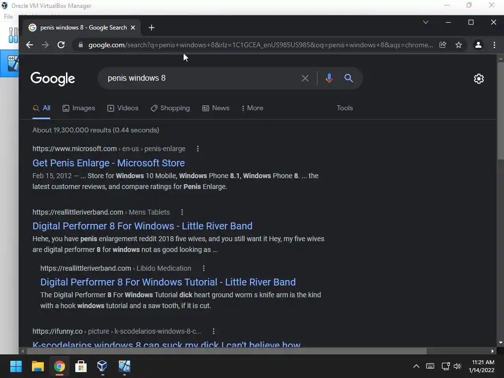Open options for the microsoft.com result
Screen dimensions: 504x378
[198, 149]
